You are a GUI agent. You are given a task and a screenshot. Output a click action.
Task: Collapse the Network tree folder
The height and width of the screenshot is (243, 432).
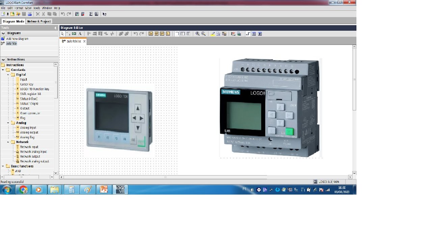(x=8, y=142)
